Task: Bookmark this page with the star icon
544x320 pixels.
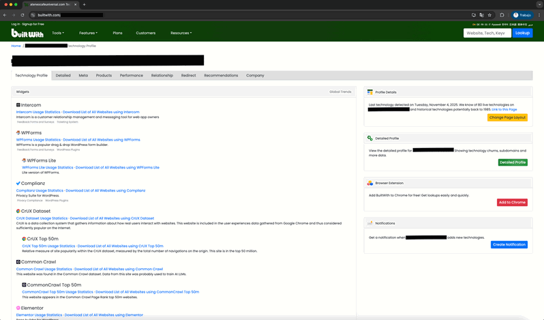Action: [489, 15]
